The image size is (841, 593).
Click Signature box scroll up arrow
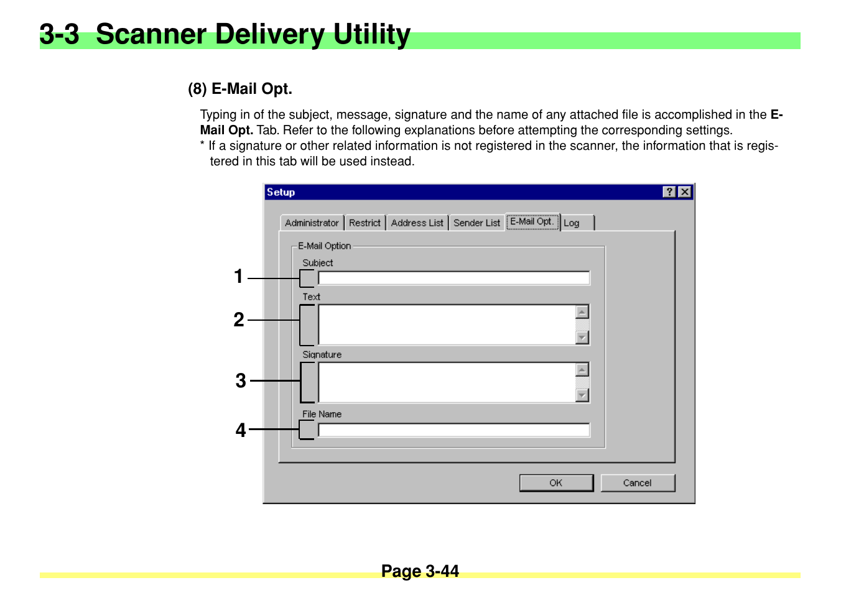[582, 370]
